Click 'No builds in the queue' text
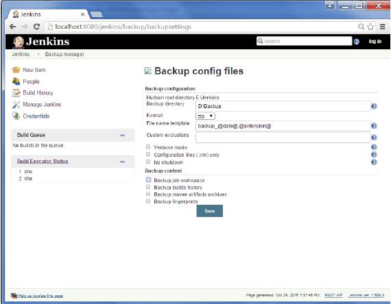Image resolution: width=391 pixels, height=304 pixels. 38,145
